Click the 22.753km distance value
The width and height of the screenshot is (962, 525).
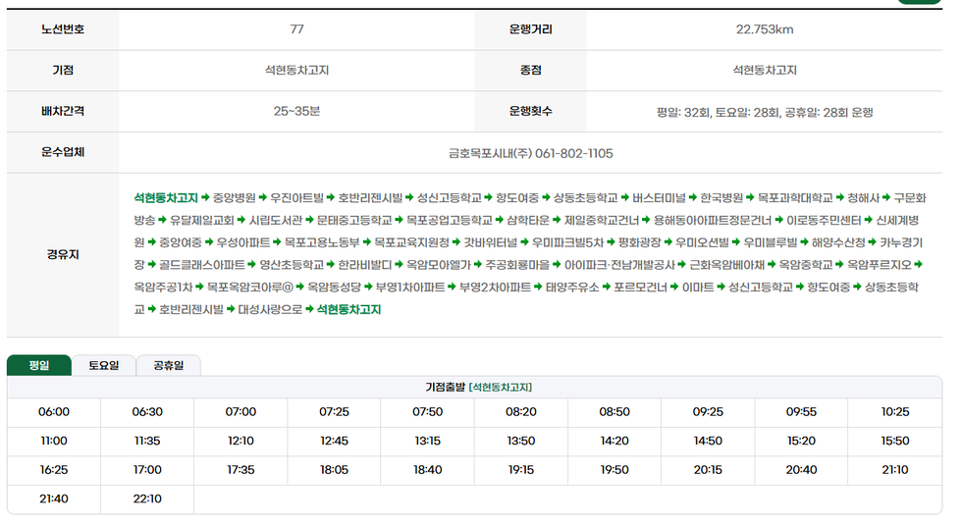(765, 29)
